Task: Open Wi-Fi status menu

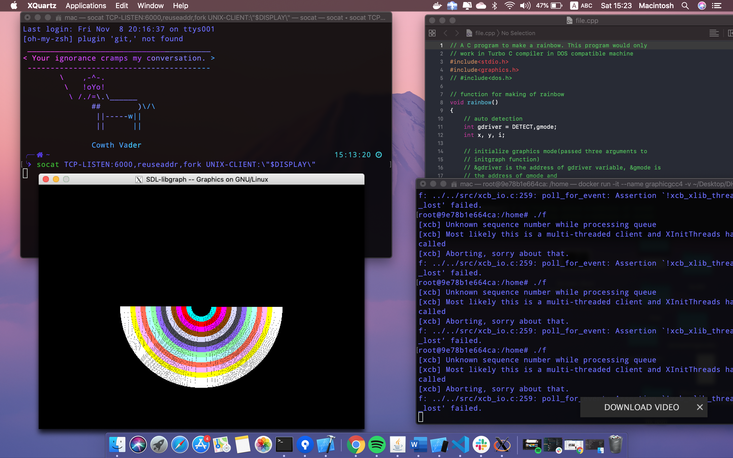Action: coord(510,5)
